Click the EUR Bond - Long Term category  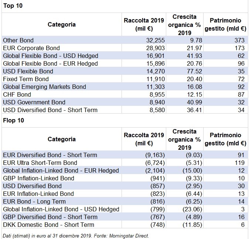(34, 201)
